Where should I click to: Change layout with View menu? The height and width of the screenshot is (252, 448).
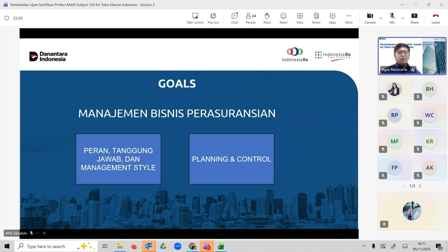pos(300,18)
